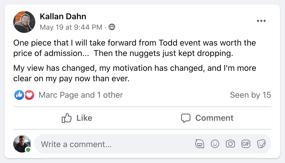
Task: Click the red heart reaction icon
Action: tap(29, 95)
